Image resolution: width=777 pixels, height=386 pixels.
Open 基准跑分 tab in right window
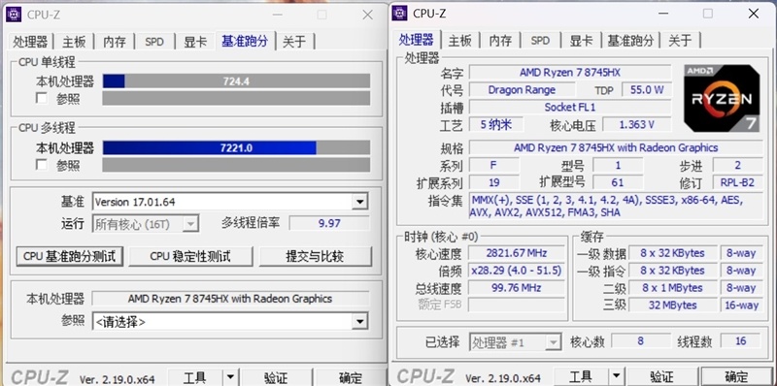point(630,41)
